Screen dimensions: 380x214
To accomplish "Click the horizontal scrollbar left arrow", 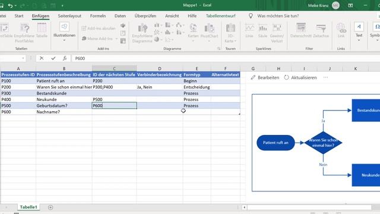I will point(244,207).
